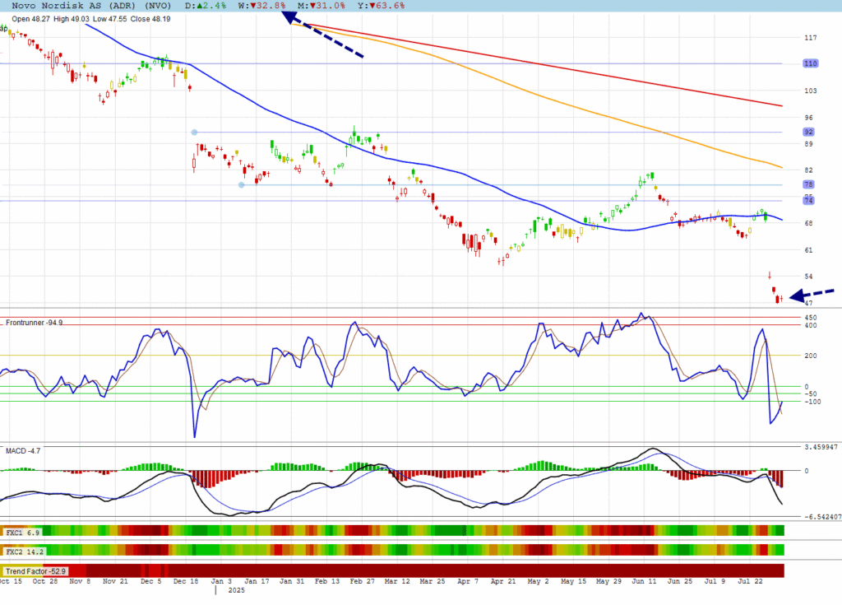This screenshot has width=842, height=605.
Task: Click the Frontrunner -94.9 indicator label
Action: [34, 323]
